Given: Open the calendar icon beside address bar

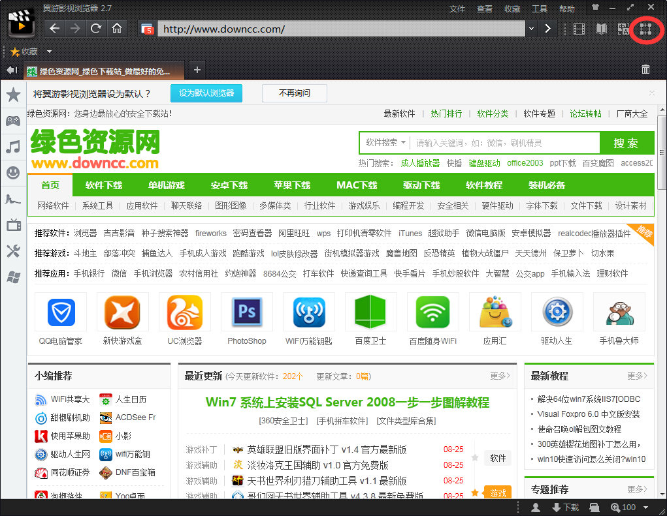Looking at the screenshot, I should [x=147, y=29].
